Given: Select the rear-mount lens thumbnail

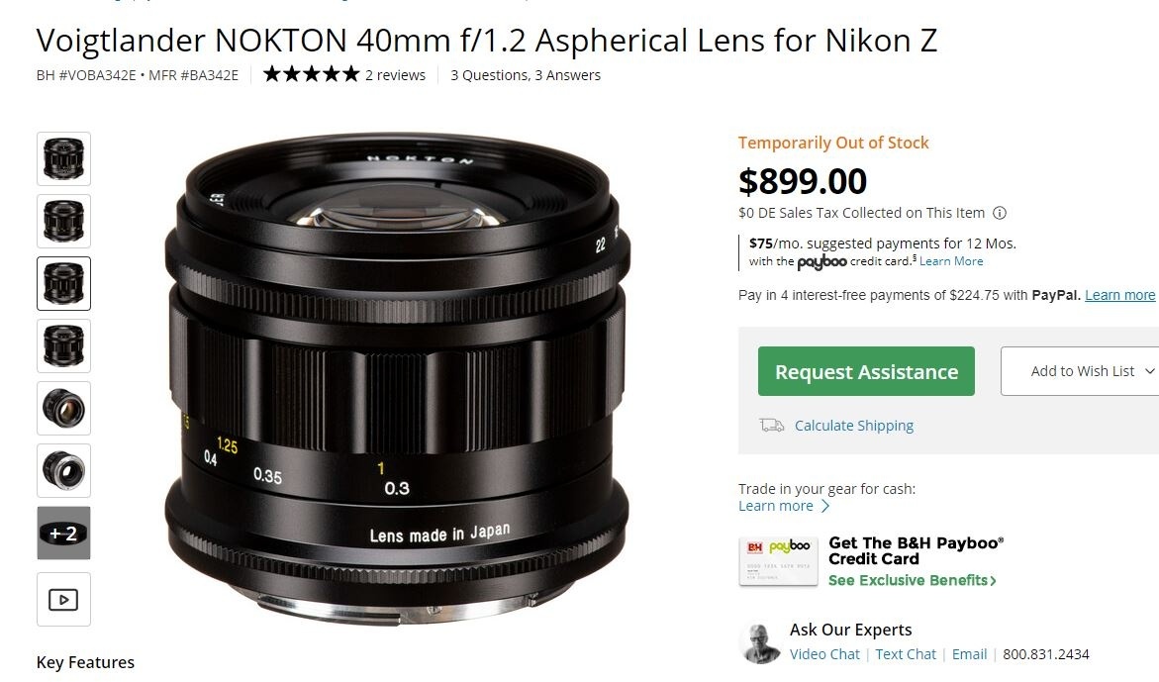Looking at the screenshot, I should coord(63,471).
